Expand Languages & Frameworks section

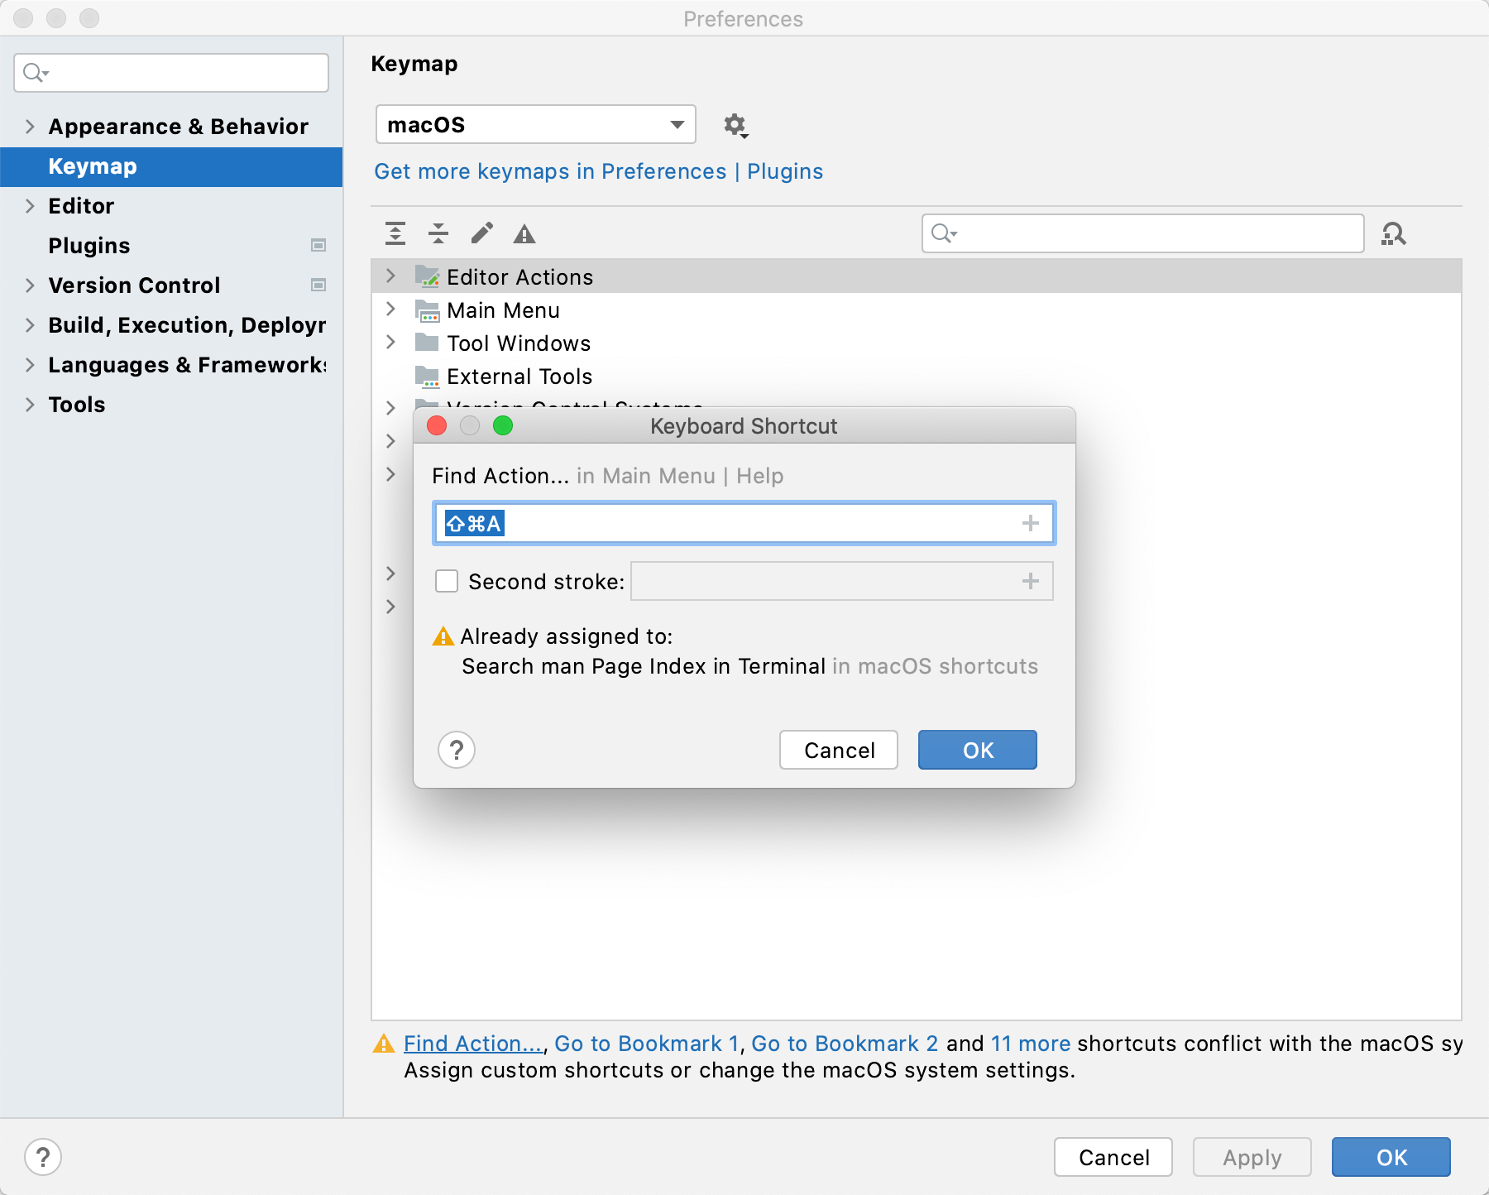pyautogui.click(x=30, y=364)
